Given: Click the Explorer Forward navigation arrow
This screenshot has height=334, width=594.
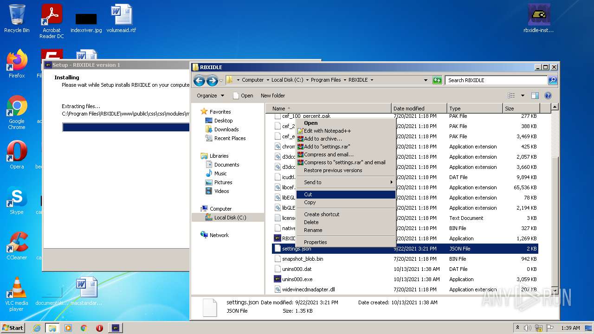Looking at the screenshot, I should click(x=212, y=80).
